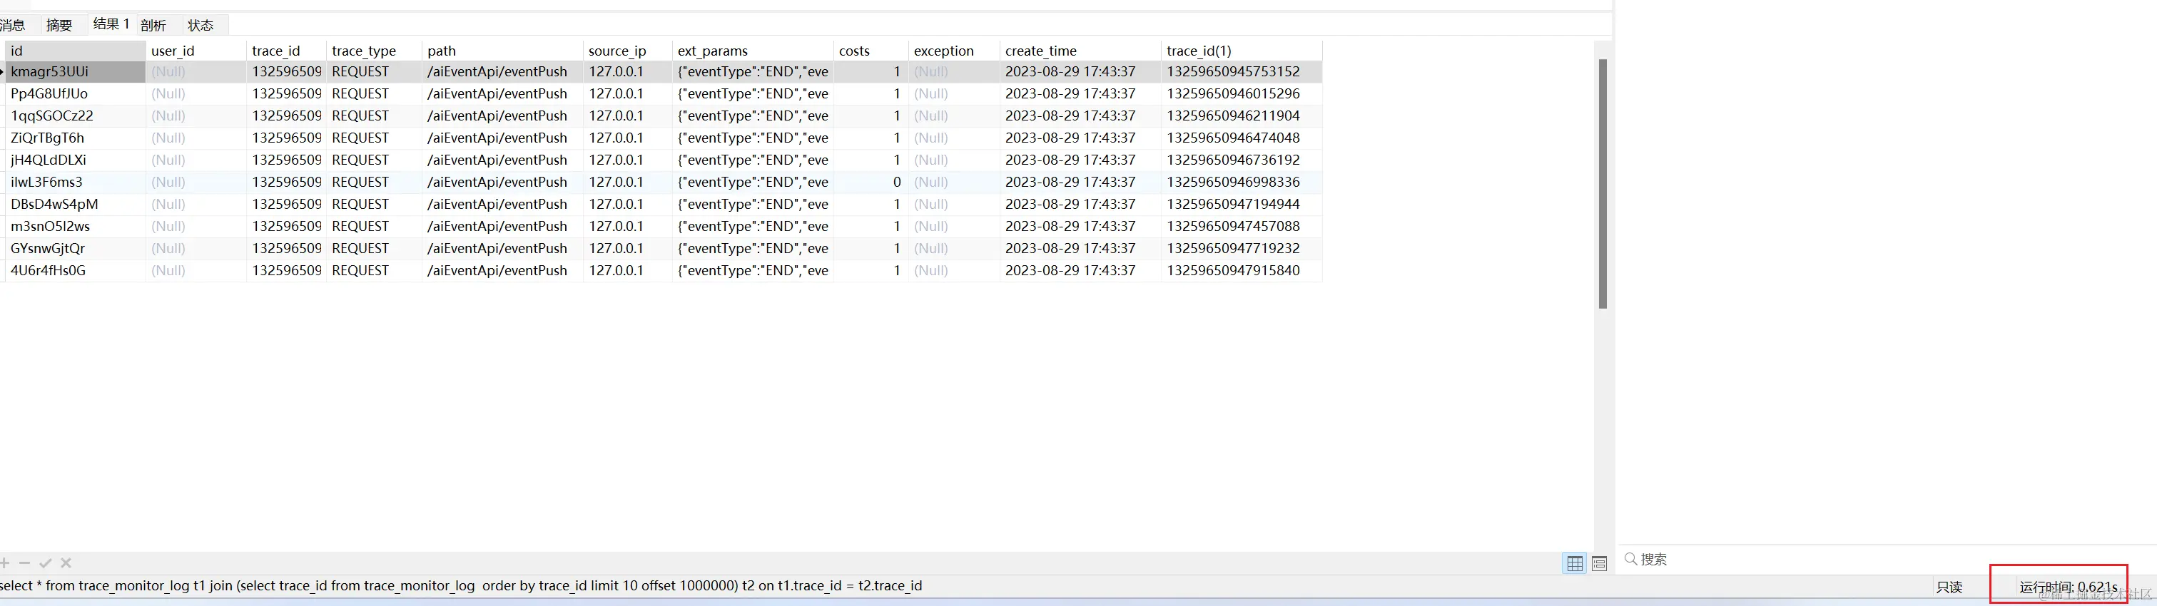Select the 结果 1 tab
The image size is (2157, 606).
tap(111, 24)
